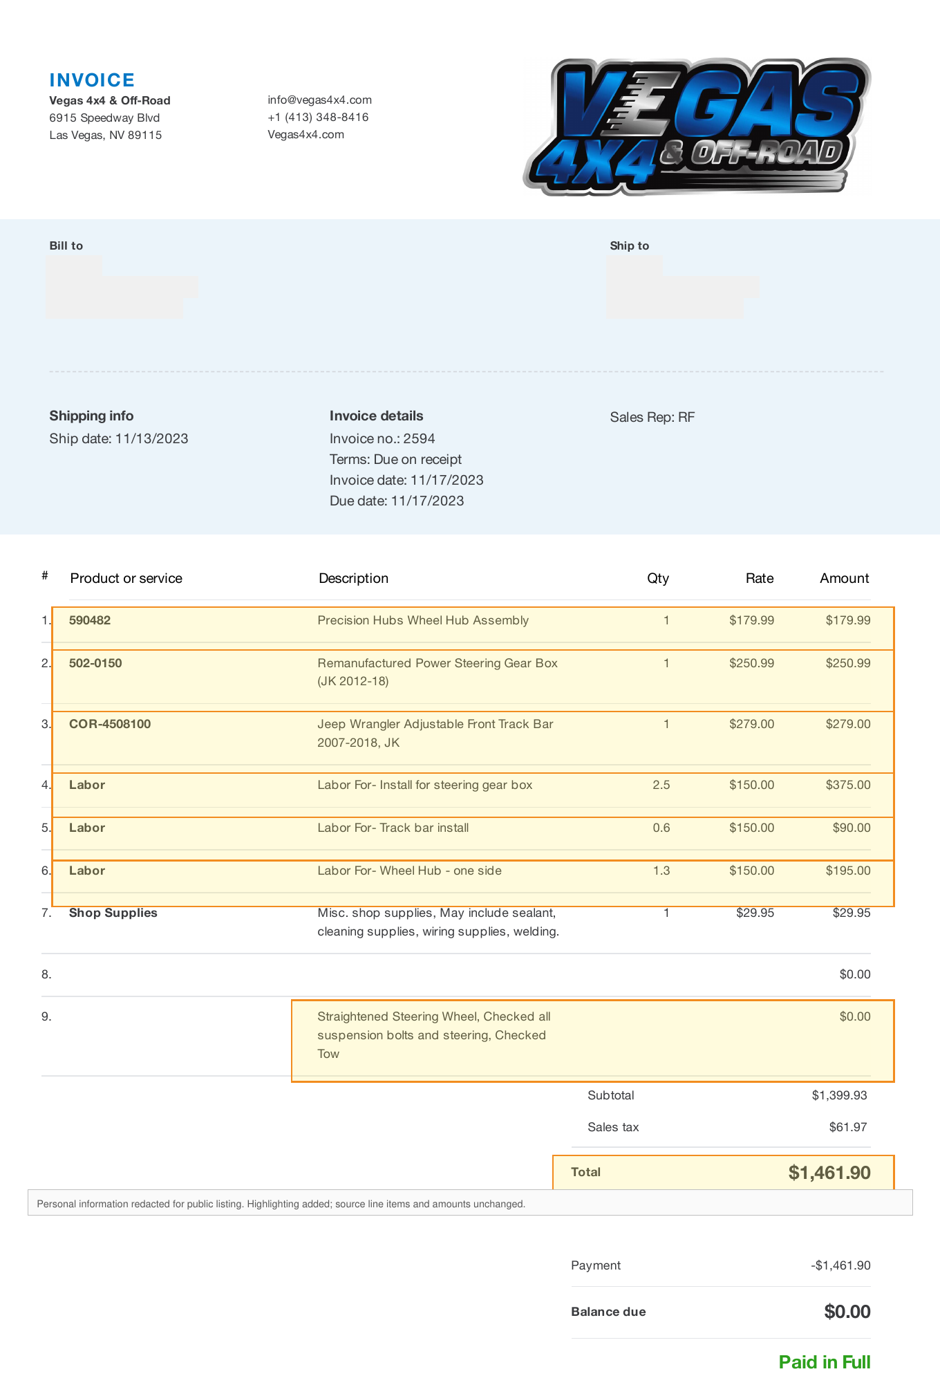The width and height of the screenshot is (940, 1385).
Task: Select product code COR-4508100
Action: 110,724
